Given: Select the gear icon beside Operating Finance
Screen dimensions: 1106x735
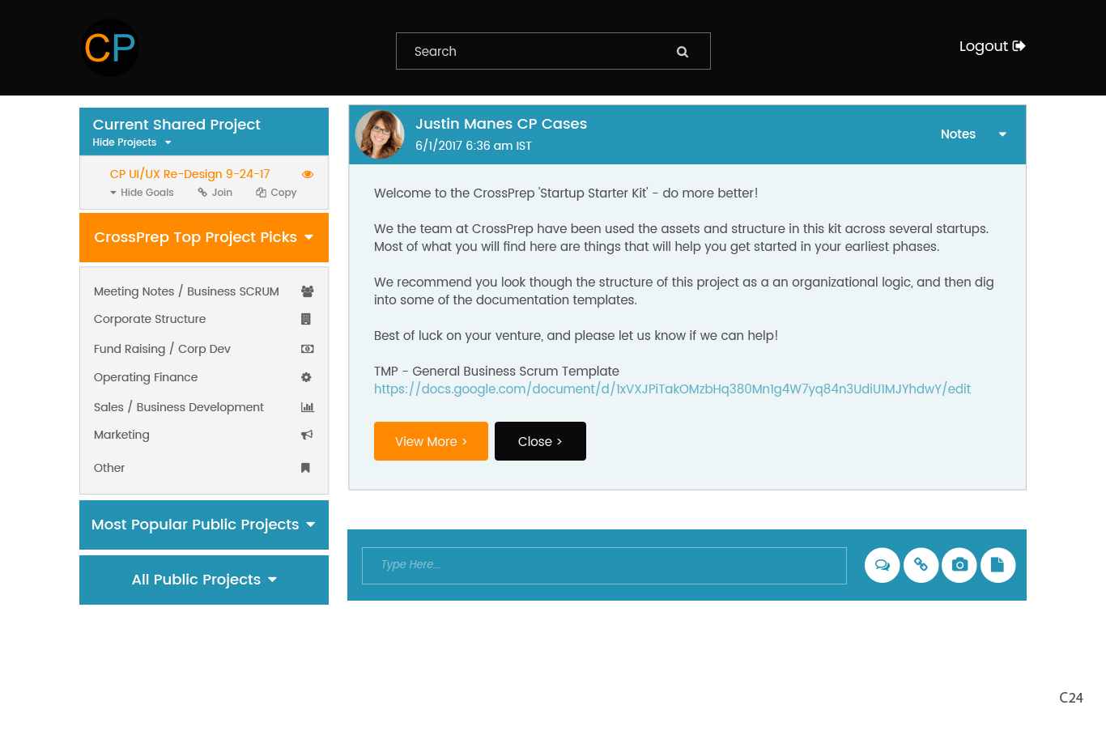Looking at the screenshot, I should (x=306, y=377).
